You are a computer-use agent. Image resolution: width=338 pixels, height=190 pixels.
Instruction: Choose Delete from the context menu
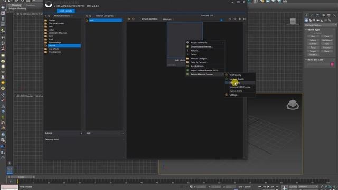click(x=205, y=54)
